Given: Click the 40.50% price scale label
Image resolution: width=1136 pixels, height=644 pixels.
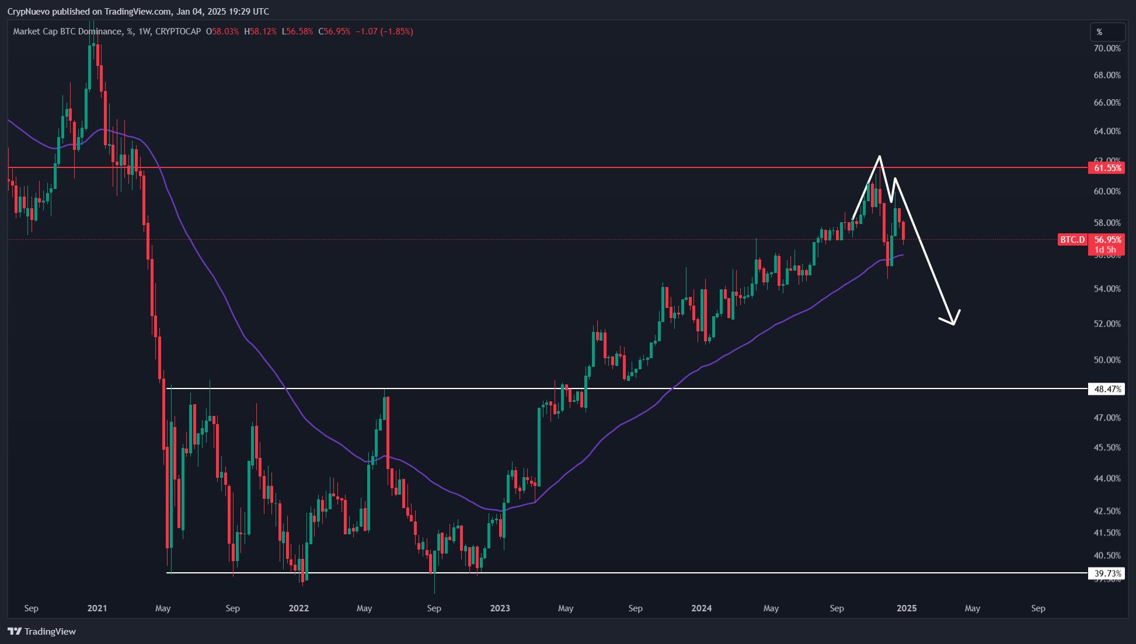Looking at the screenshot, I should pyautogui.click(x=1107, y=555).
